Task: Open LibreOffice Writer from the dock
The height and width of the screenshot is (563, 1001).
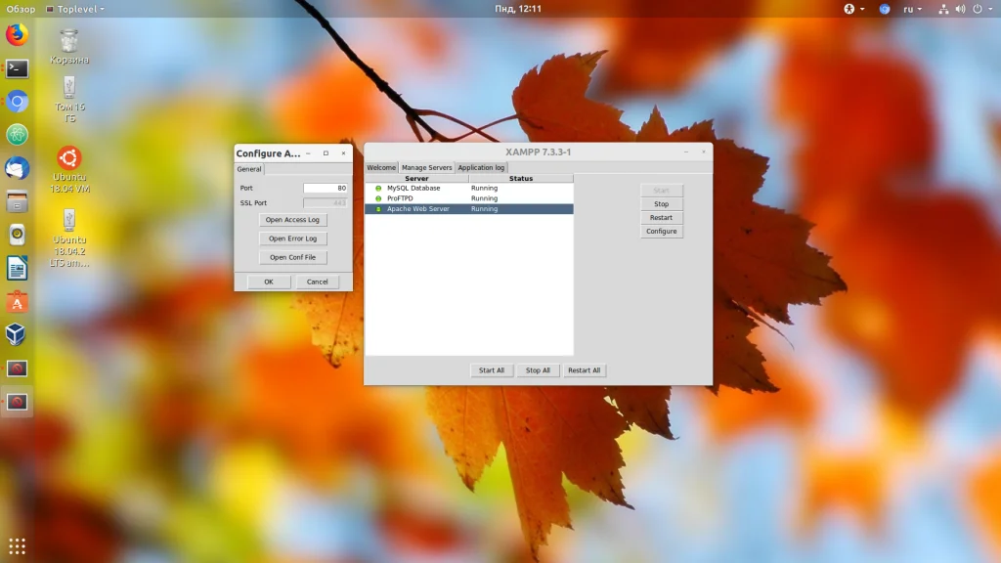Action: (x=17, y=268)
